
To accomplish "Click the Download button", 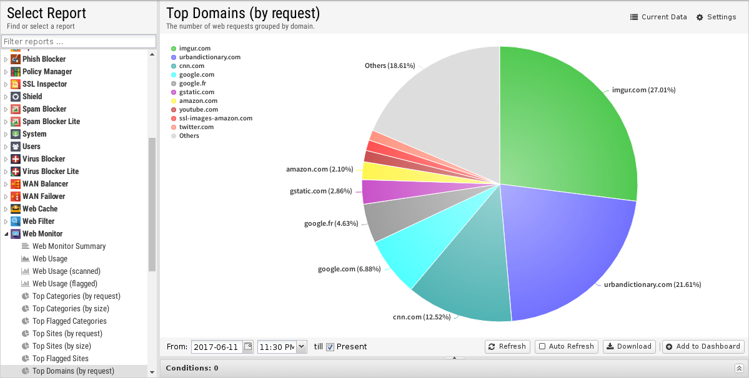I will [629, 347].
